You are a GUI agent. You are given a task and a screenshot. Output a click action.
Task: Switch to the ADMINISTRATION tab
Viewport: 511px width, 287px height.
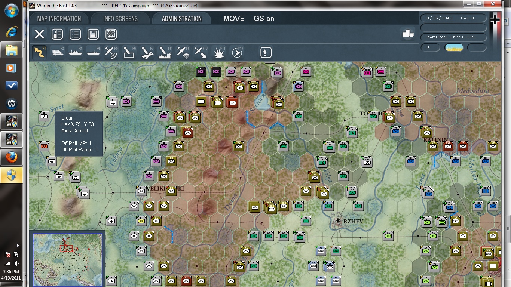182,19
